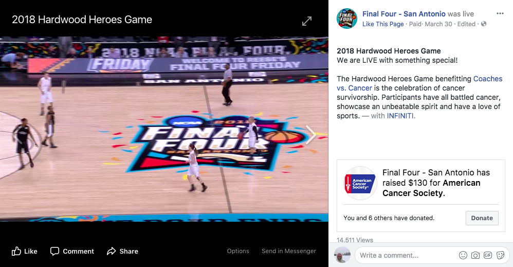Expand the video to fullscreen
The image size is (513, 267).
tap(306, 21)
